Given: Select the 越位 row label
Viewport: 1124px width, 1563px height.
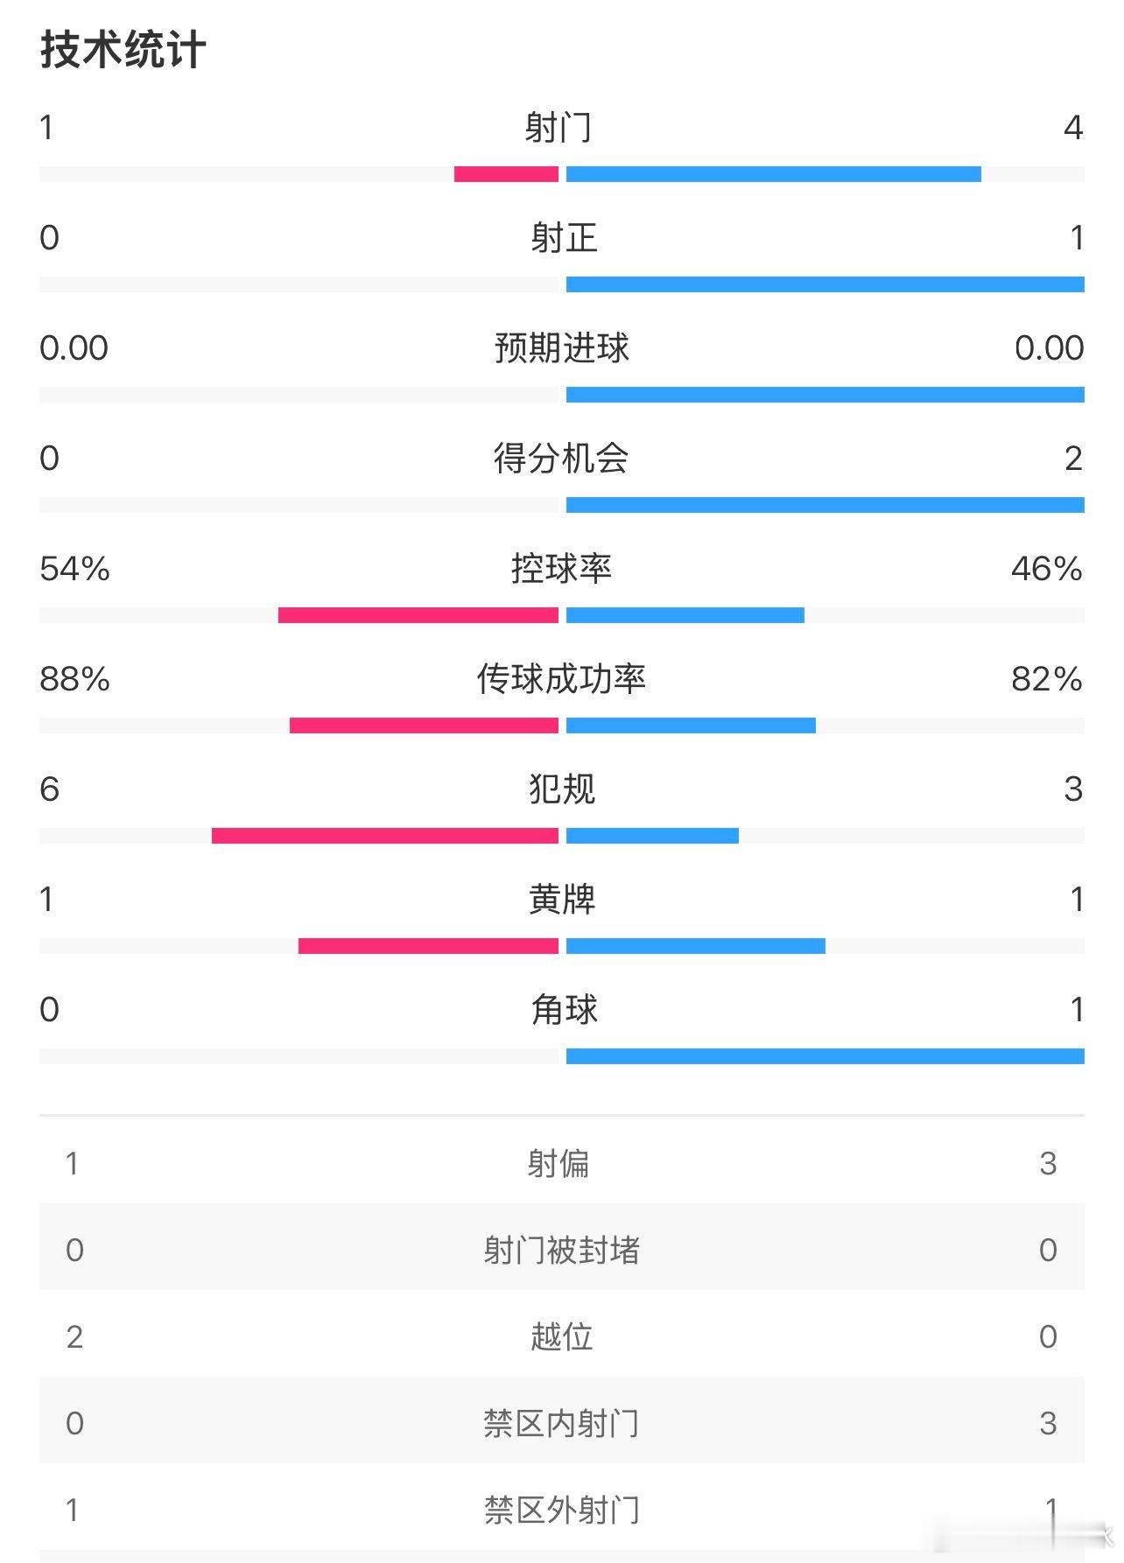Looking at the screenshot, I should pyautogui.click(x=561, y=1336).
